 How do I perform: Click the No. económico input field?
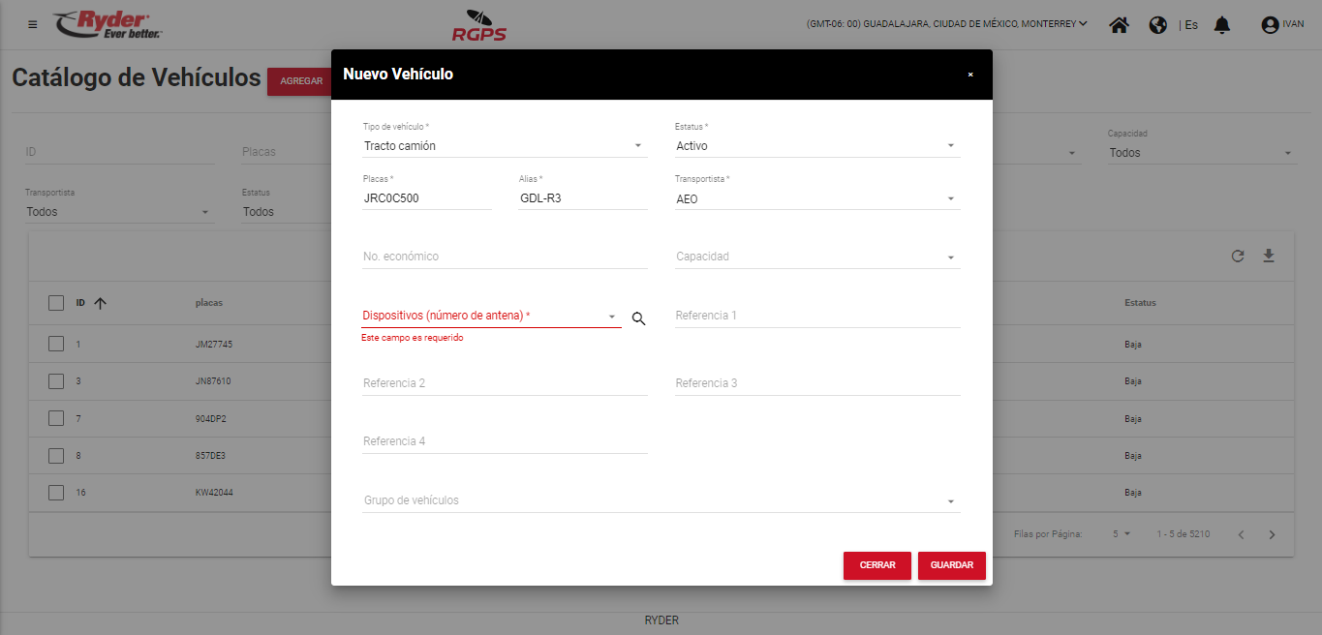(x=504, y=257)
